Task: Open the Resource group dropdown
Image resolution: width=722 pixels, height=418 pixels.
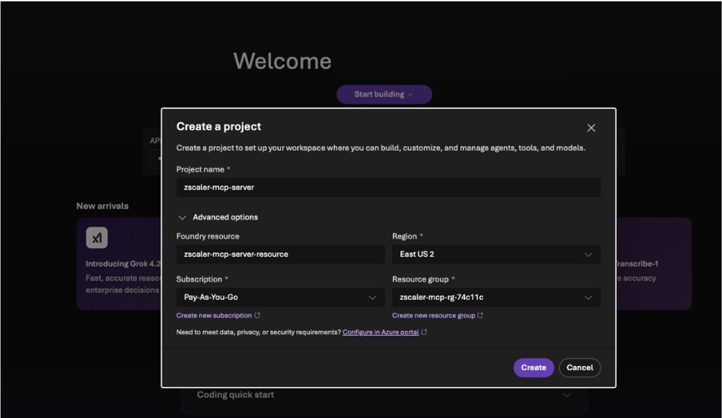Action: point(496,297)
